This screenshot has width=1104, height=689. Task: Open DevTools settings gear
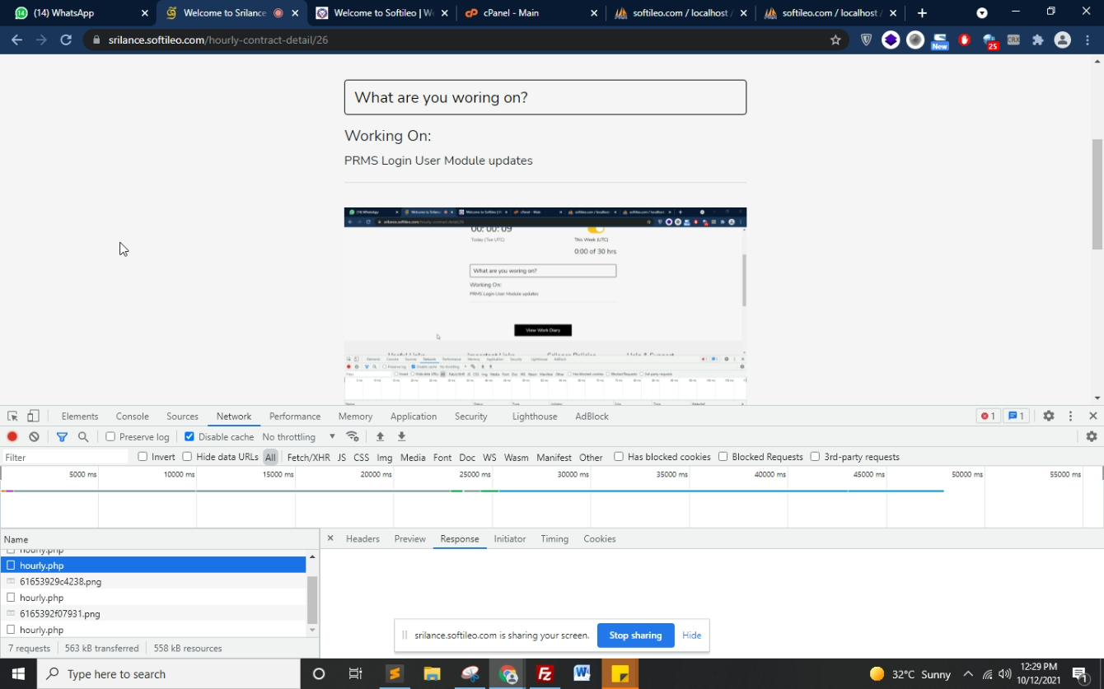[1048, 417]
